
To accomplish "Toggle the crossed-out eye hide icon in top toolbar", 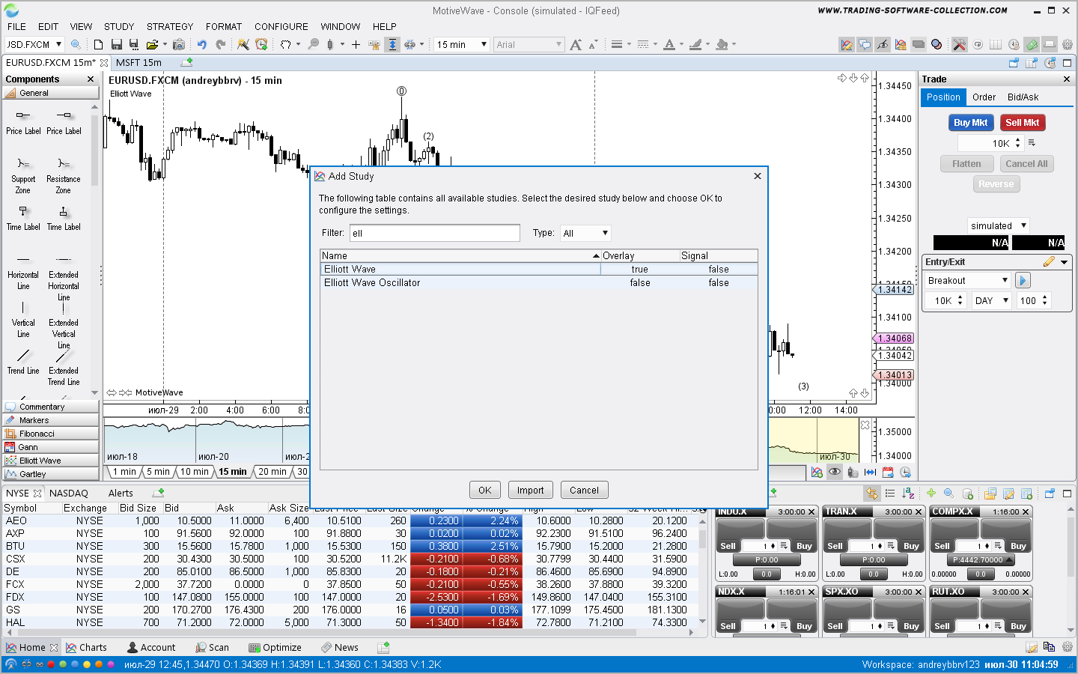I will click(x=883, y=45).
